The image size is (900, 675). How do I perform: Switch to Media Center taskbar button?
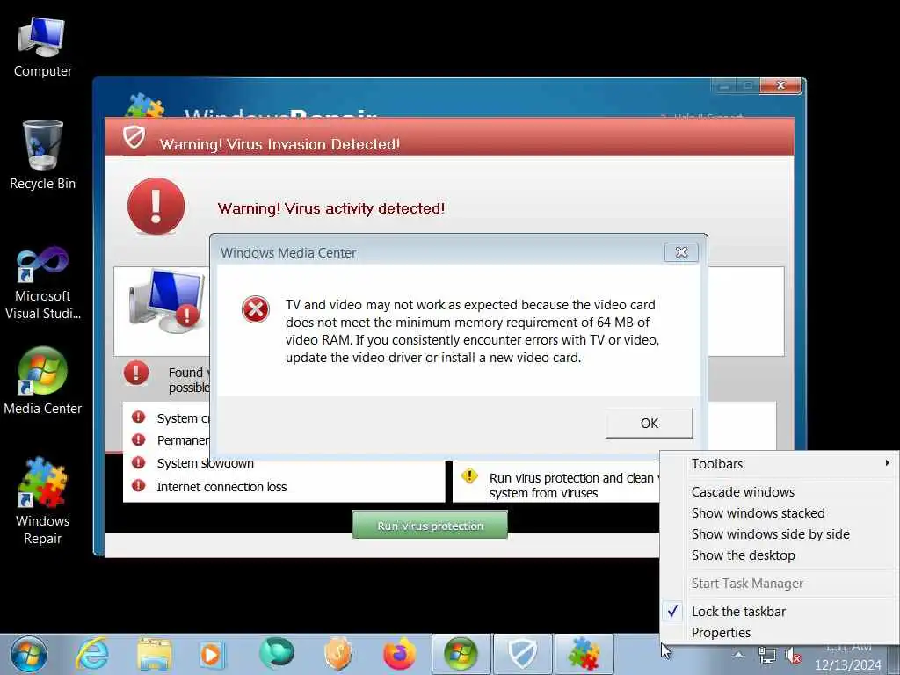coord(461,654)
